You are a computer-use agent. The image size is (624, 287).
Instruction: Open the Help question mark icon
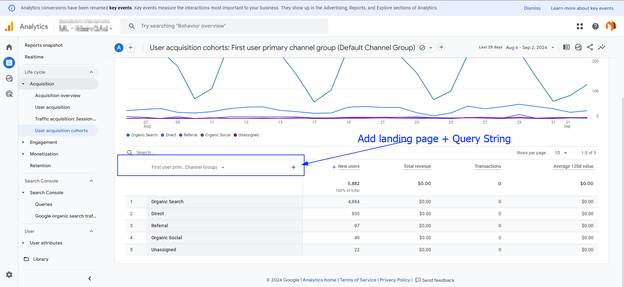tap(595, 26)
